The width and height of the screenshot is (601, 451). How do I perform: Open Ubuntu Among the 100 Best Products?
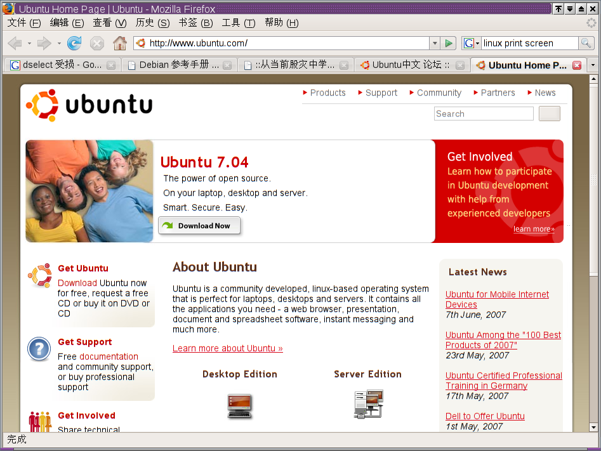click(x=503, y=340)
